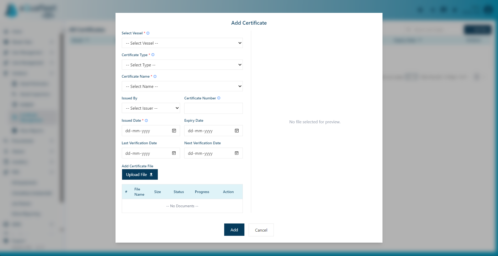The width and height of the screenshot is (498, 256).
Task: Click the upload arrow icon on Upload File
Action: point(151,174)
